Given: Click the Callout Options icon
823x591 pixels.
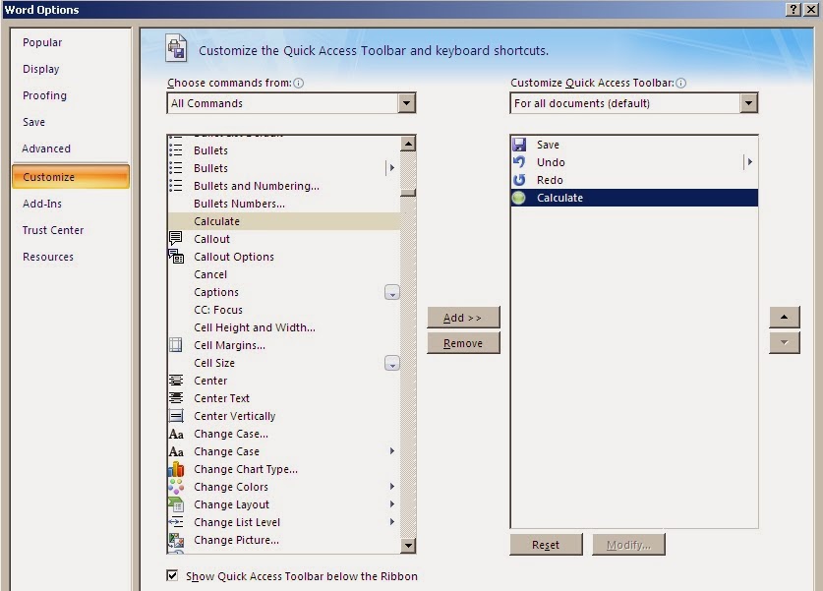Looking at the screenshot, I should 175,256.
